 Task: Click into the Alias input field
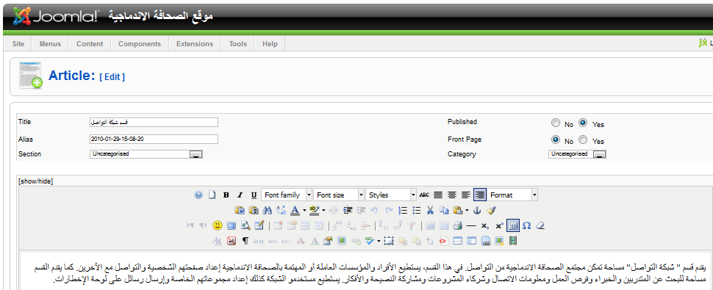click(x=154, y=139)
